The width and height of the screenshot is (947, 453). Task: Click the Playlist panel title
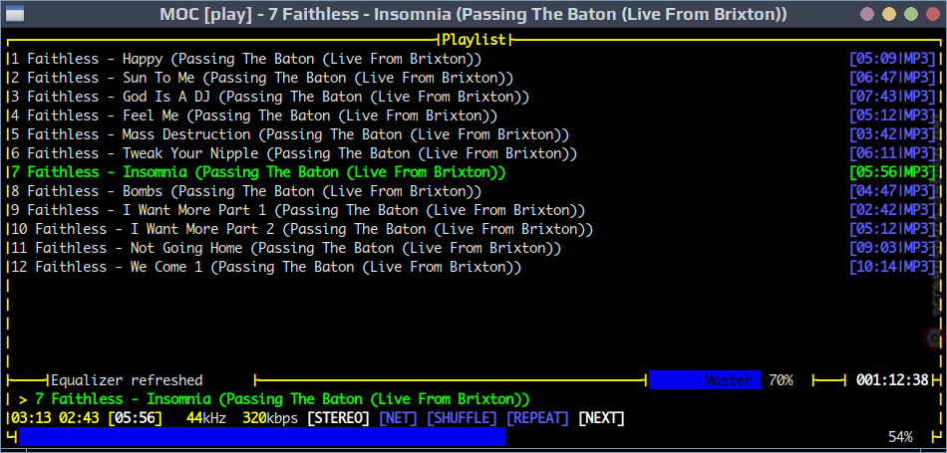point(473,40)
